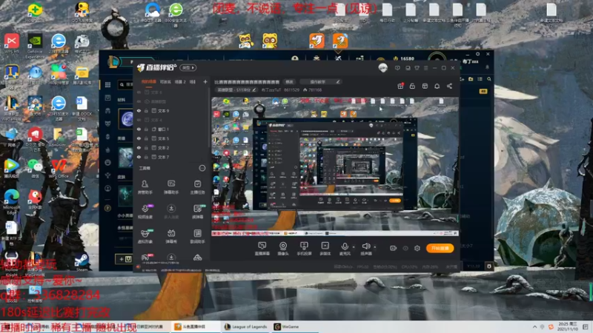Collapse the 工具箱 toolbox section
This screenshot has height=333, width=593.
(202, 168)
